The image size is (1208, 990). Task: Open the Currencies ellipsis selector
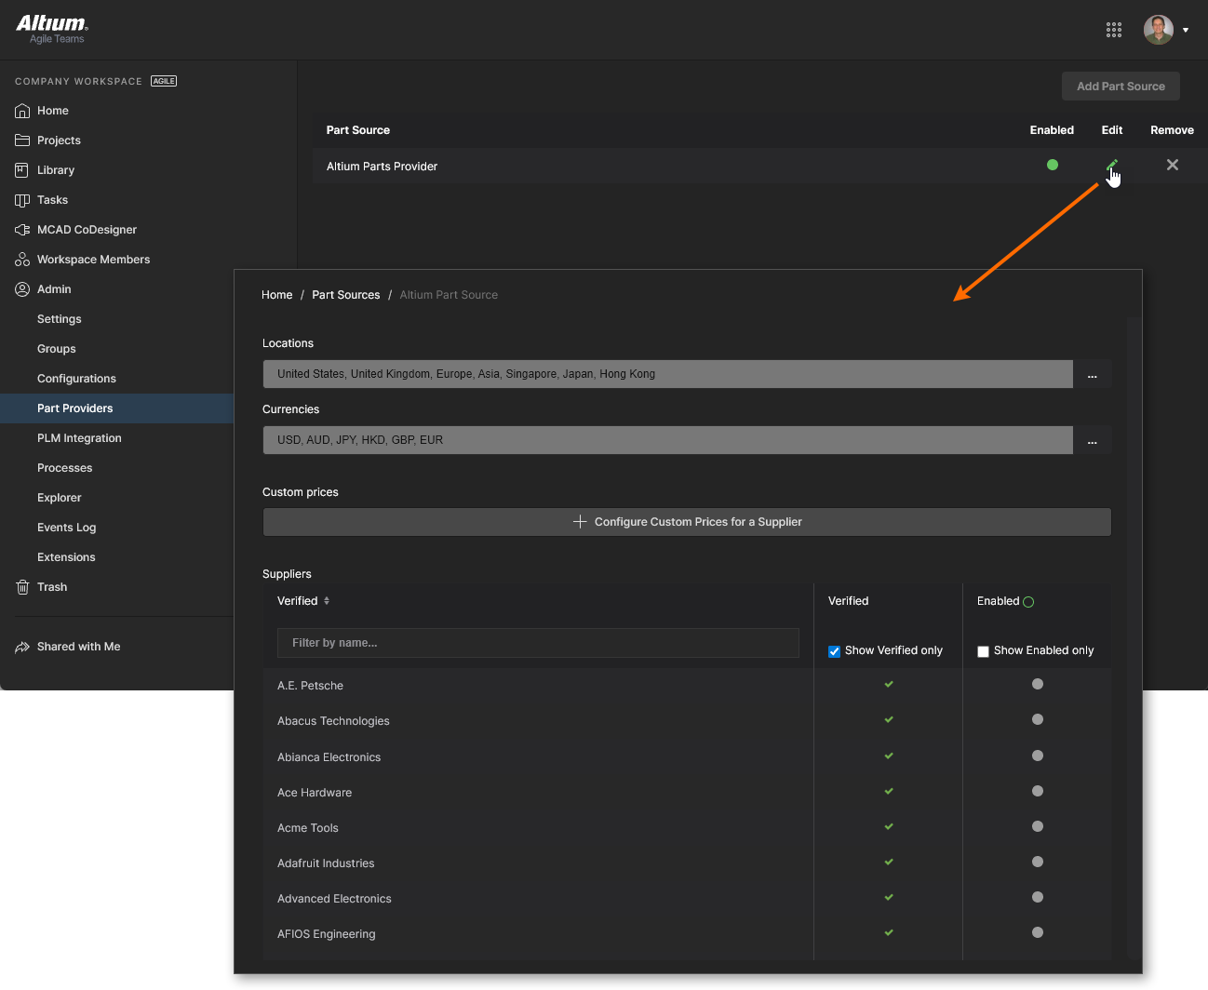click(1092, 440)
